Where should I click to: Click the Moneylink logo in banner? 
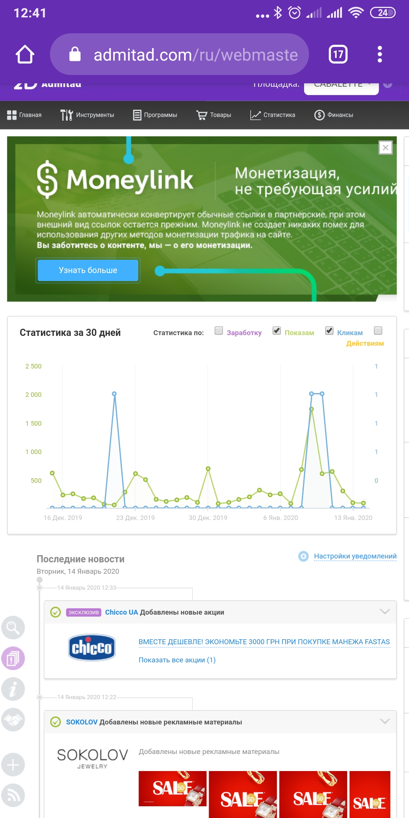click(115, 180)
